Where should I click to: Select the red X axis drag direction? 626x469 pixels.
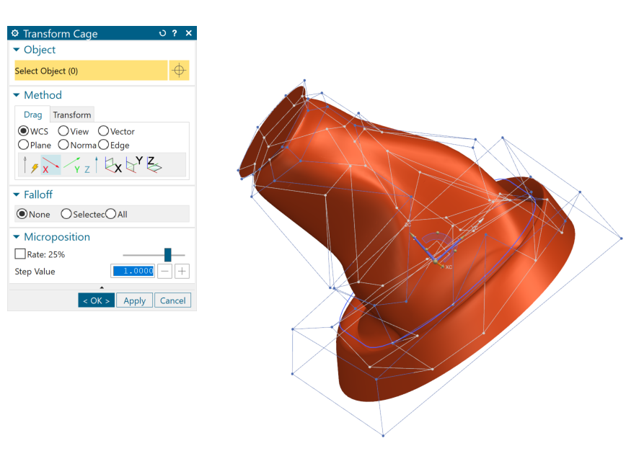(50, 165)
